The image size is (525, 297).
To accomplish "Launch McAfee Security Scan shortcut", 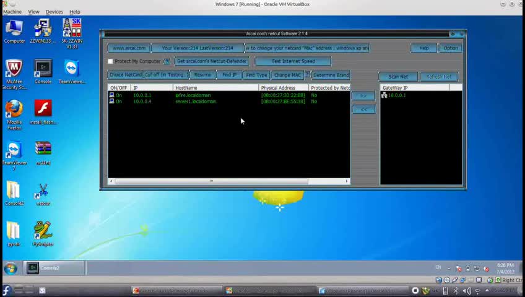I will coord(14,74).
